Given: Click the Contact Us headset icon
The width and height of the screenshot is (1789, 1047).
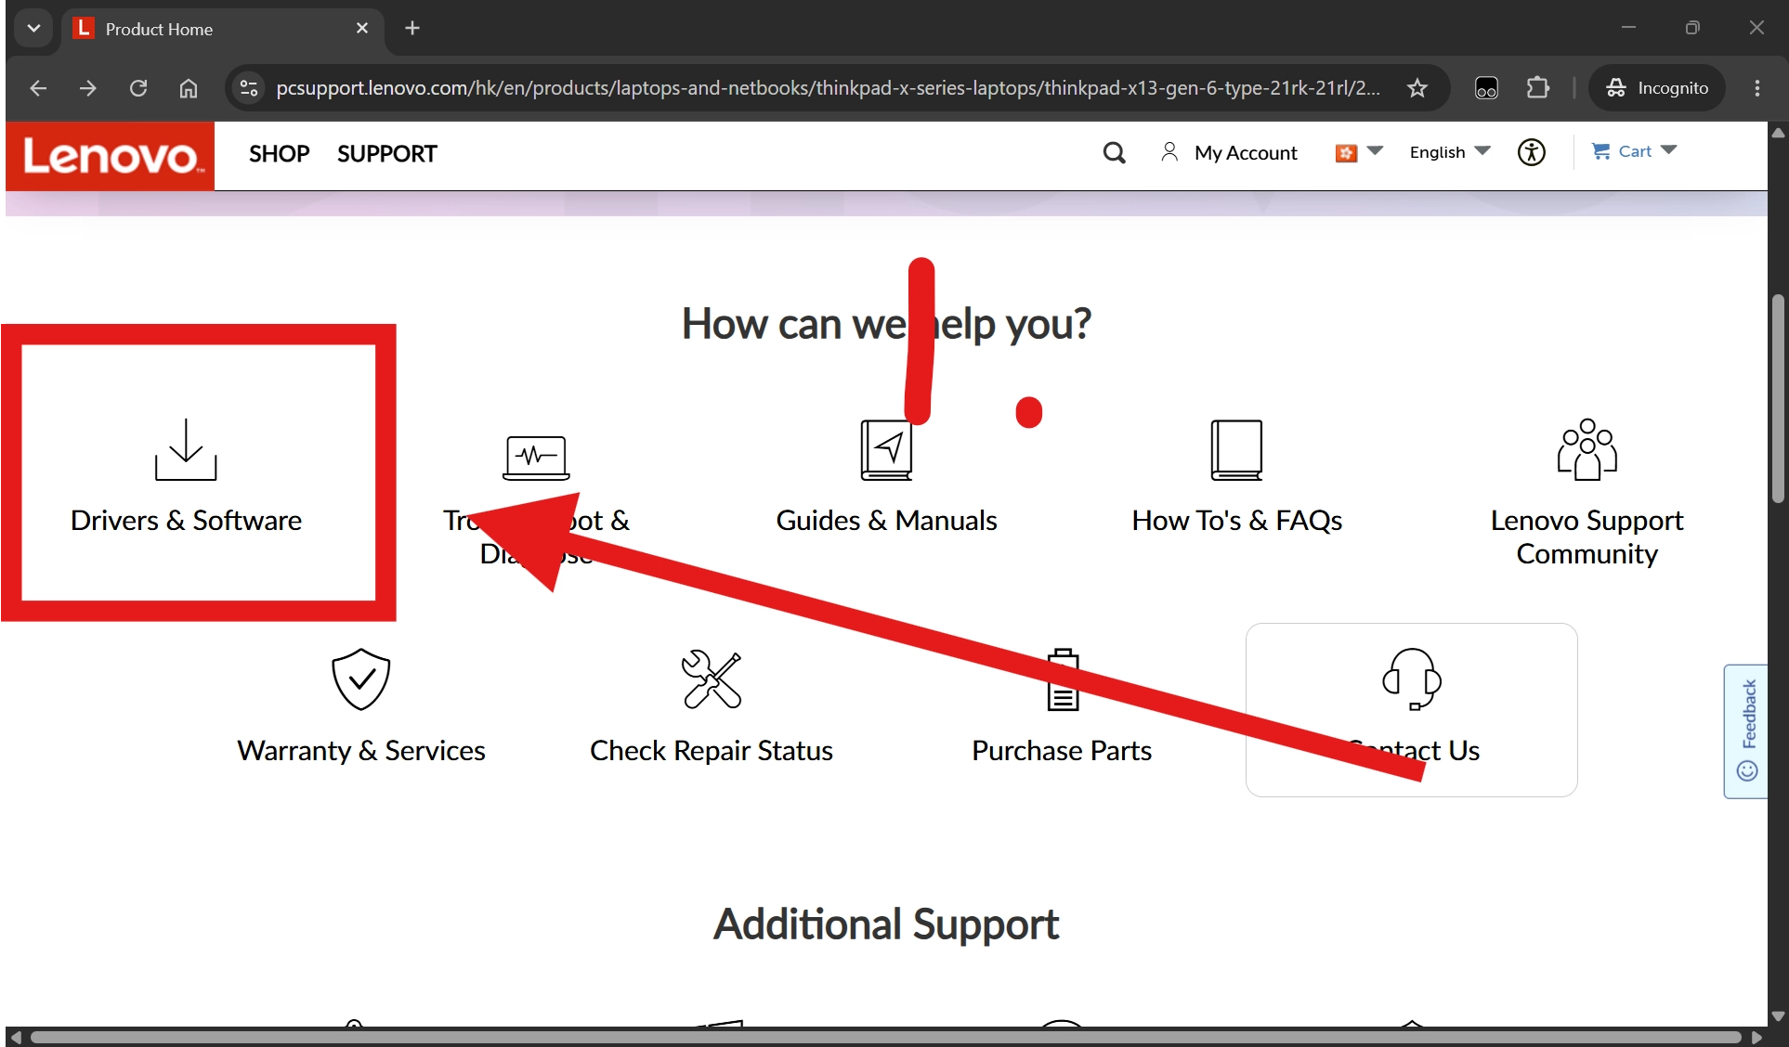Looking at the screenshot, I should 1412,679.
